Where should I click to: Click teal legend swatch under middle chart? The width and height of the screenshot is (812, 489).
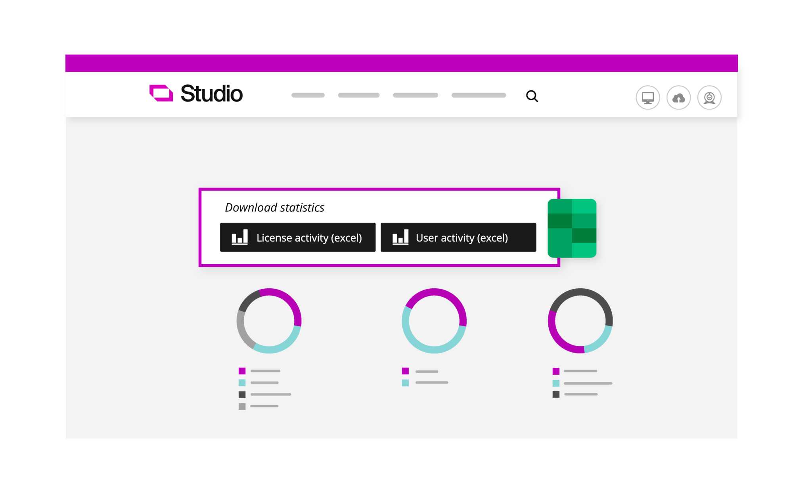[x=405, y=383]
